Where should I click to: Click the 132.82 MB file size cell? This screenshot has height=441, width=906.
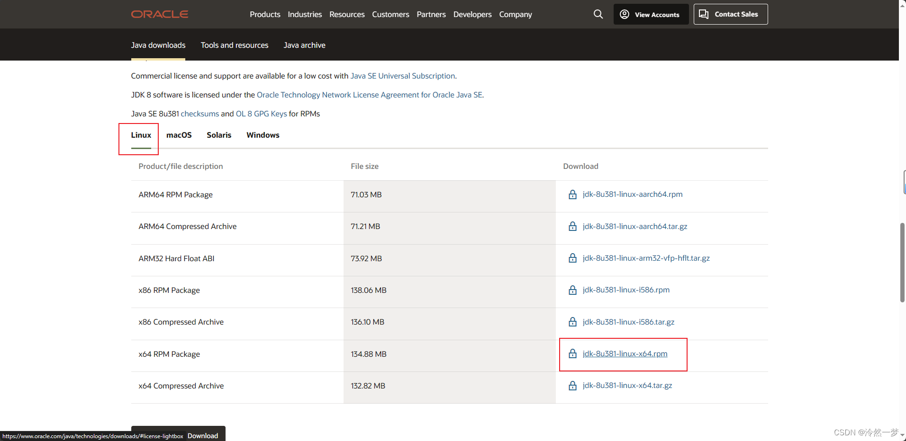point(450,388)
